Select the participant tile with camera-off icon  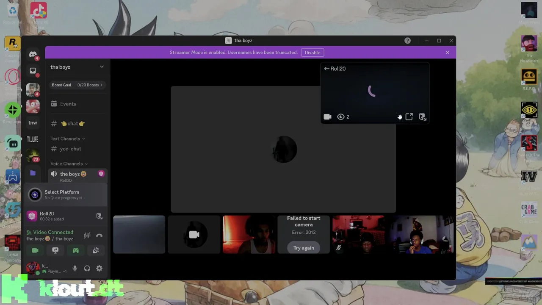194,235
